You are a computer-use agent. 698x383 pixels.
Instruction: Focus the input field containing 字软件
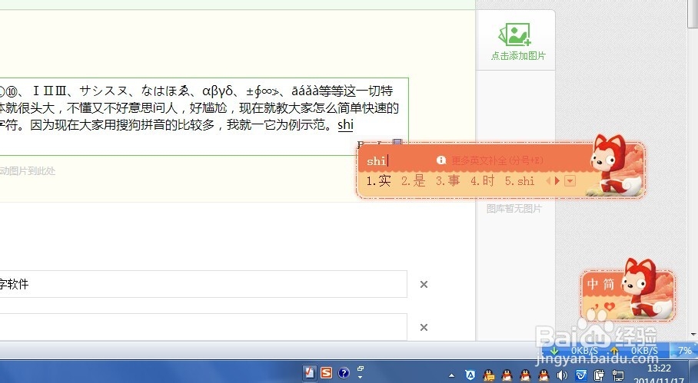click(204, 284)
